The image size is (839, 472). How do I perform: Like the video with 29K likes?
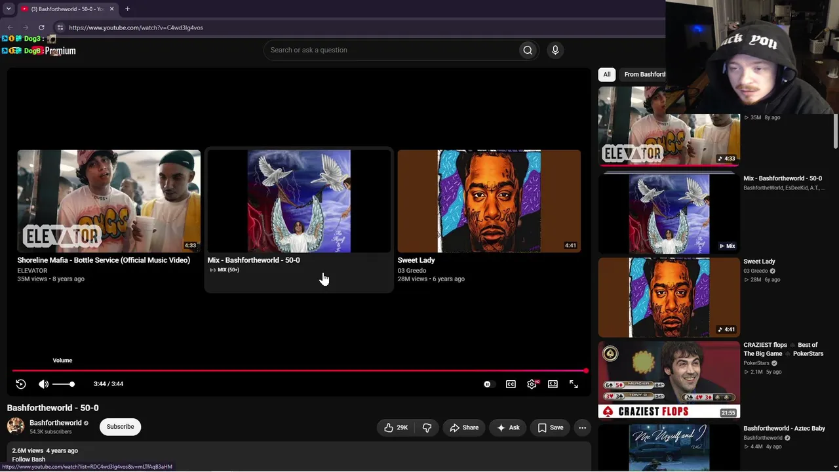pos(396,427)
